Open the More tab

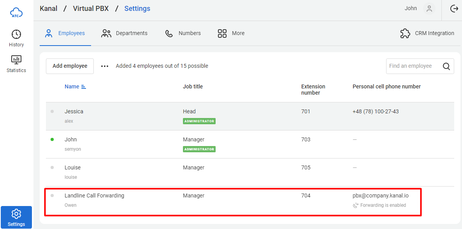(x=231, y=33)
